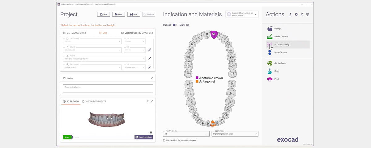The image size is (371, 148).
Task: Click the Due calendar icon
Action: [x=100, y=33]
